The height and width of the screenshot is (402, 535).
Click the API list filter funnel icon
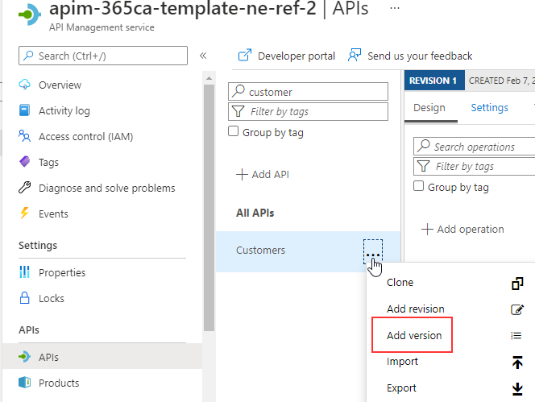238,111
